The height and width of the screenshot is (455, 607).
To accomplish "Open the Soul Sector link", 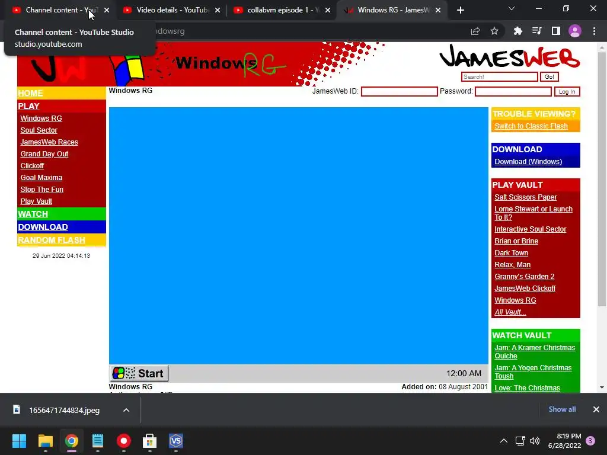I will [39, 130].
